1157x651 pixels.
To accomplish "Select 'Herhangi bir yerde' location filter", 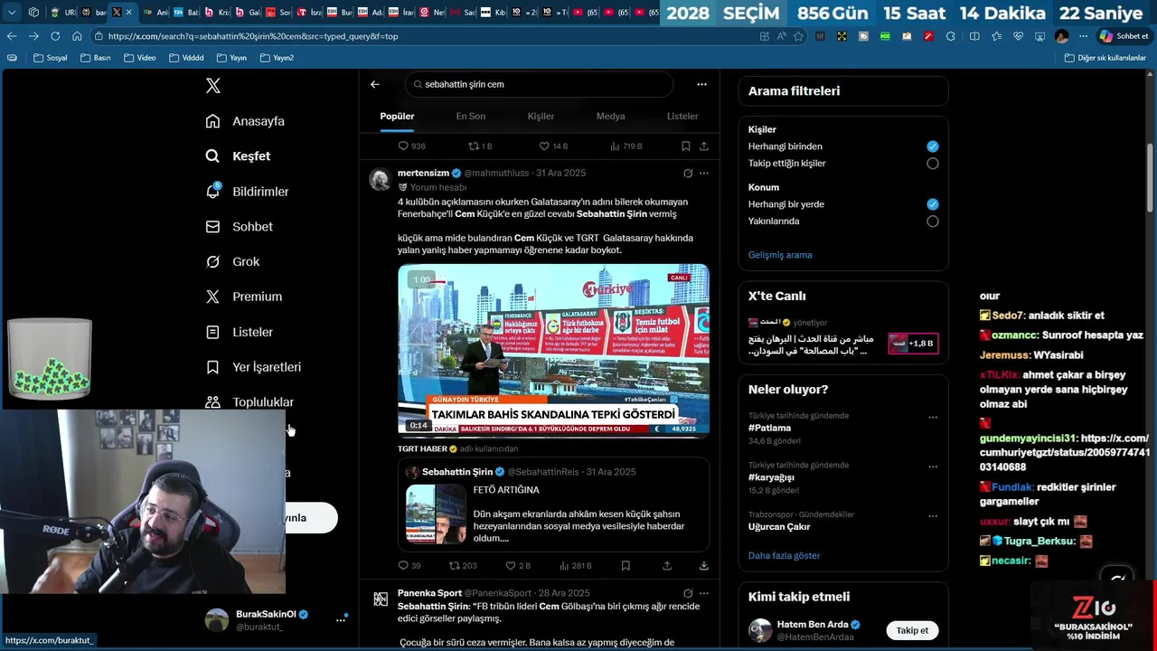I will (x=933, y=204).
